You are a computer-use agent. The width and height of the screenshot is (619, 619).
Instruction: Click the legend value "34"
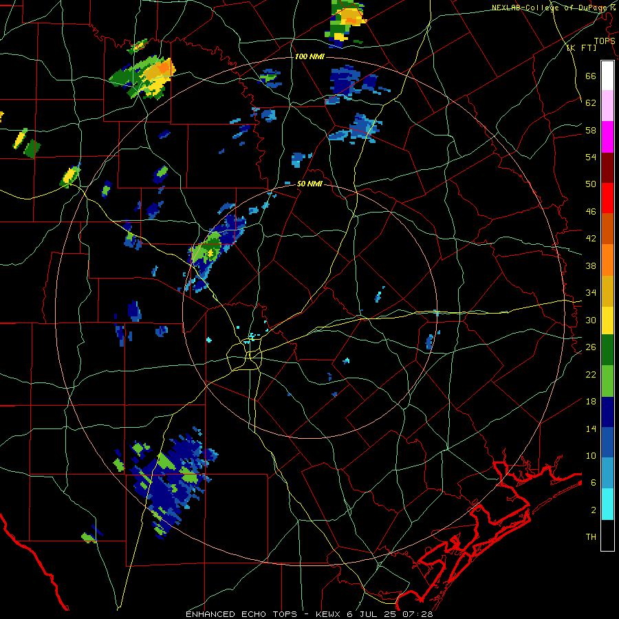point(591,293)
